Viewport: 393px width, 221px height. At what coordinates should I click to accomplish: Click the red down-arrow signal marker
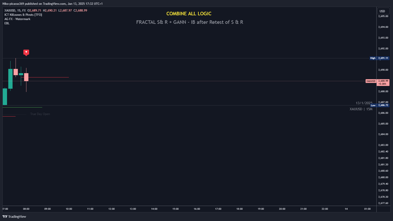click(x=26, y=52)
